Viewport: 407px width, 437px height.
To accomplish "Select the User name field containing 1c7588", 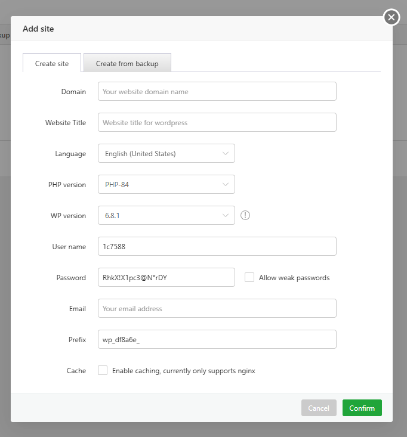I will click(217, 246).
